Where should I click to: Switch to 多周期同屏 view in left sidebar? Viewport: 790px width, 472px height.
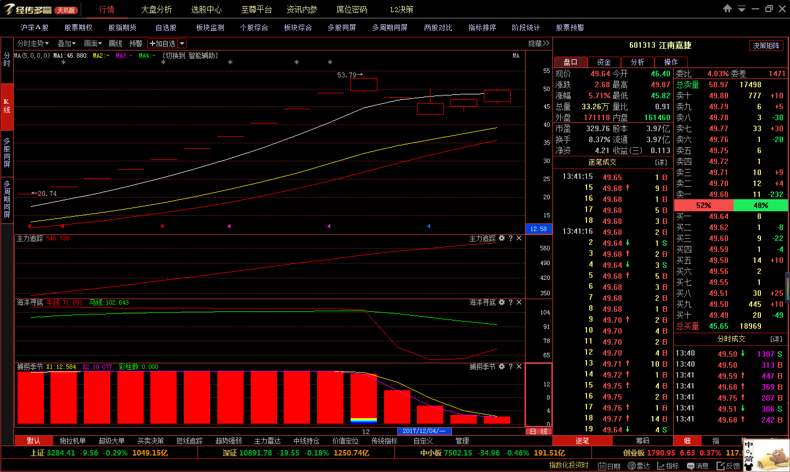[7, 199]
